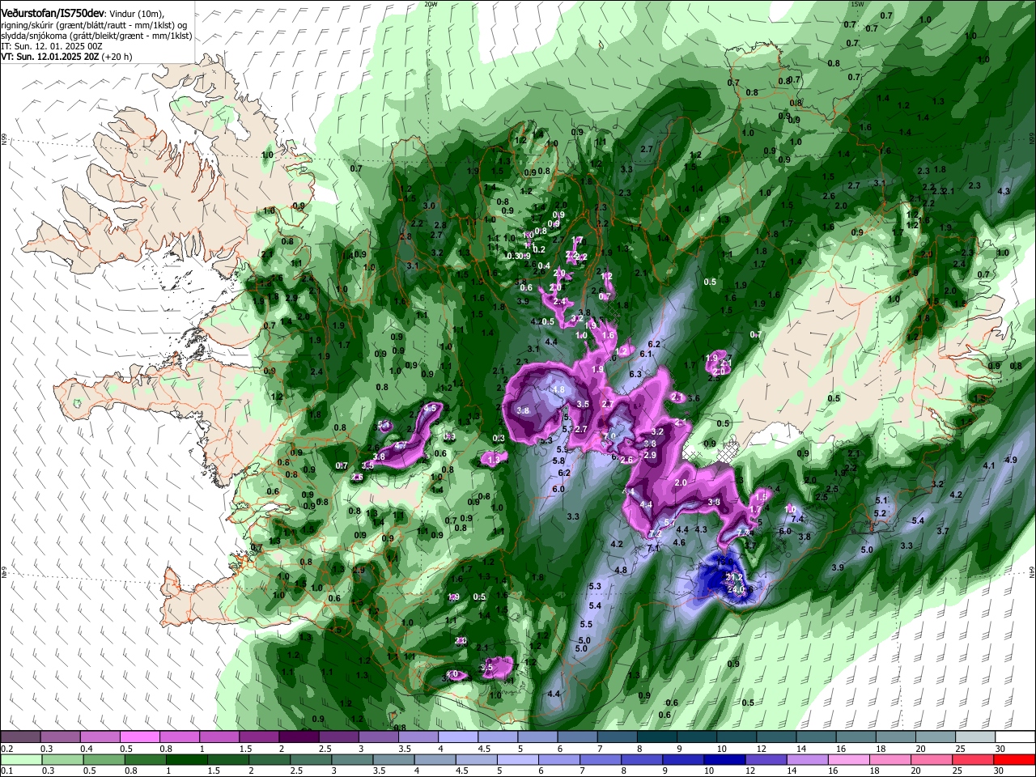Click the dark teal swatch labeled 8 in snow legend
The height and width of the screenshot is (777, 1036).
pos(656,737)
